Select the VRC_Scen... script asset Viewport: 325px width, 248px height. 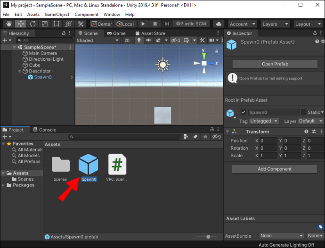[x=117, y=168]
